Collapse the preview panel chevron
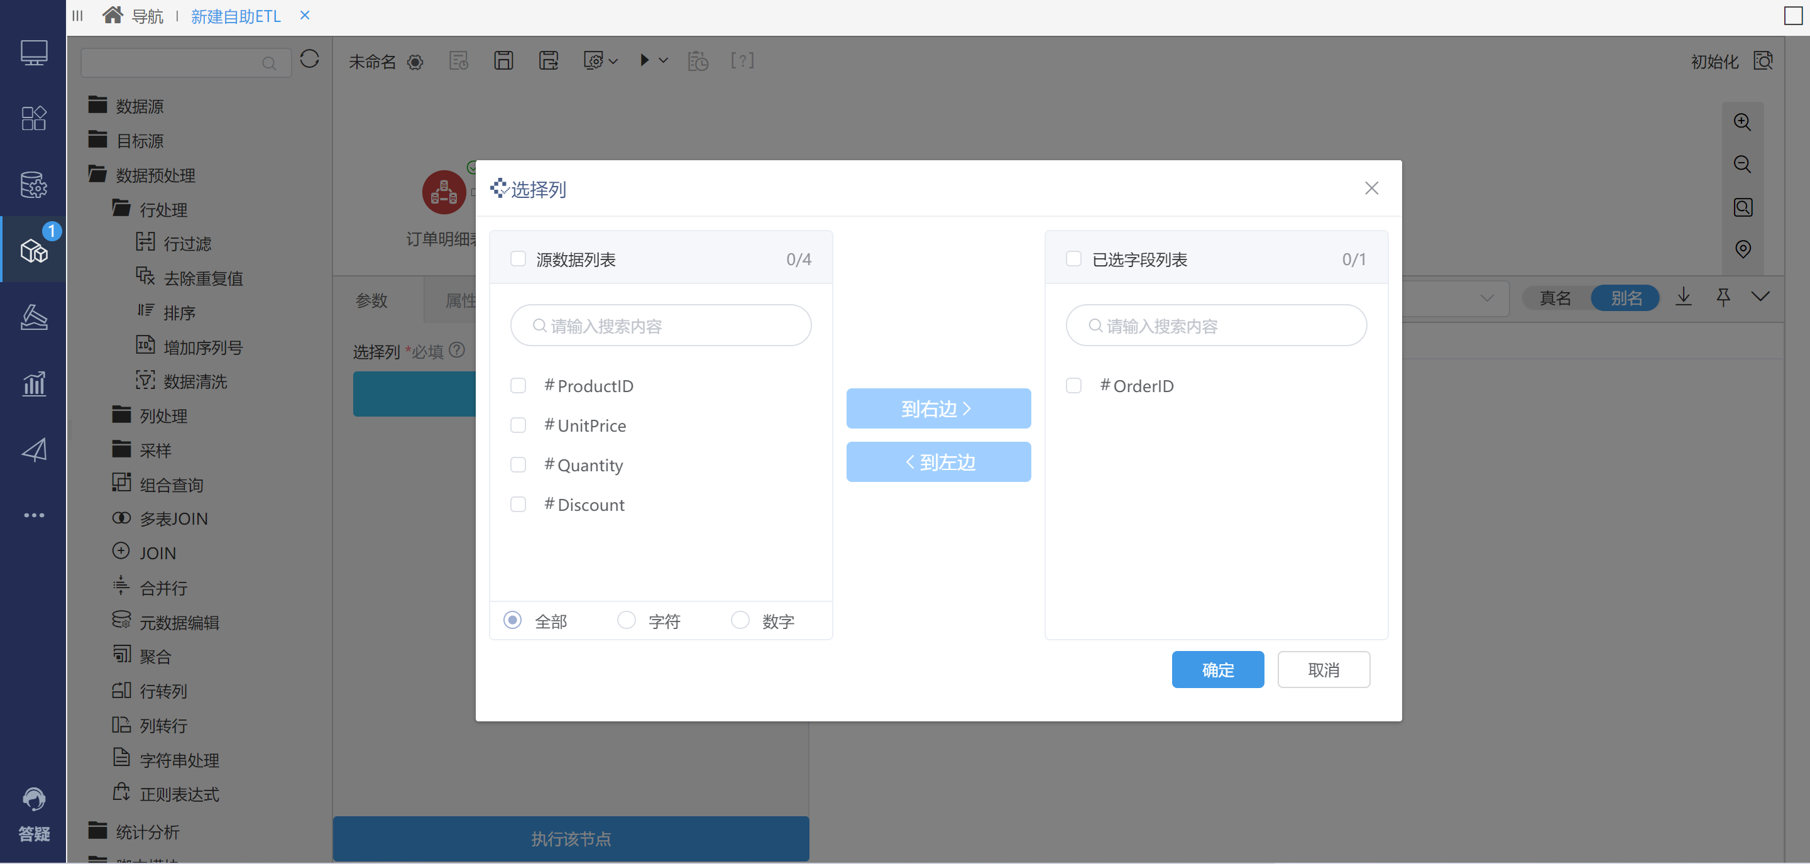The width and height of the screenshot is (1810, 864). (1760, 297)
